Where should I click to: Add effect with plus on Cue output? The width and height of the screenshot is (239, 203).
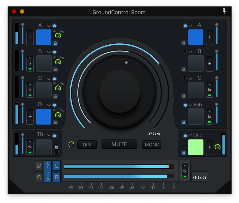click(210, 147)
